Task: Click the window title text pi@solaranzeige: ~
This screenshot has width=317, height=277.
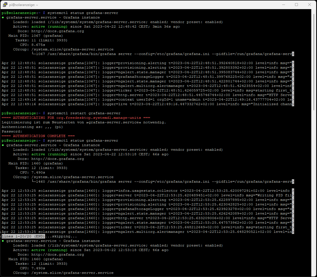Action: pyautogui.click(x=24, y=5)
